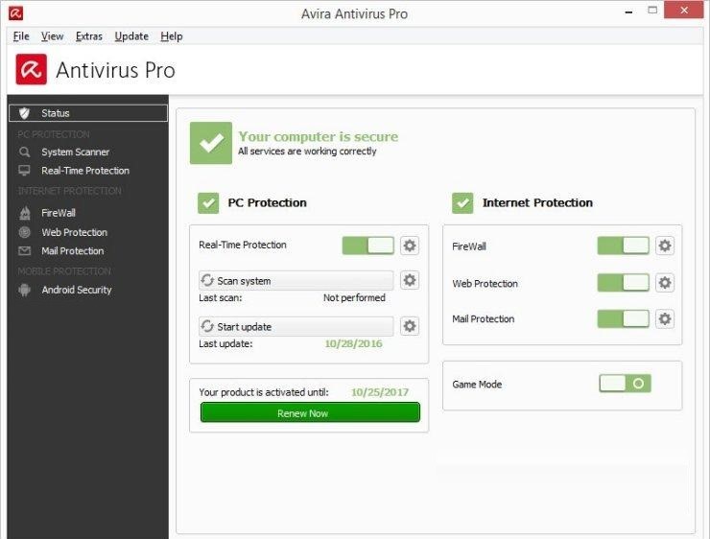This screenshot has width=710, height=539.
Task: Minimize the Avira window
Action: pyautogui.click(x=628, y=12)
